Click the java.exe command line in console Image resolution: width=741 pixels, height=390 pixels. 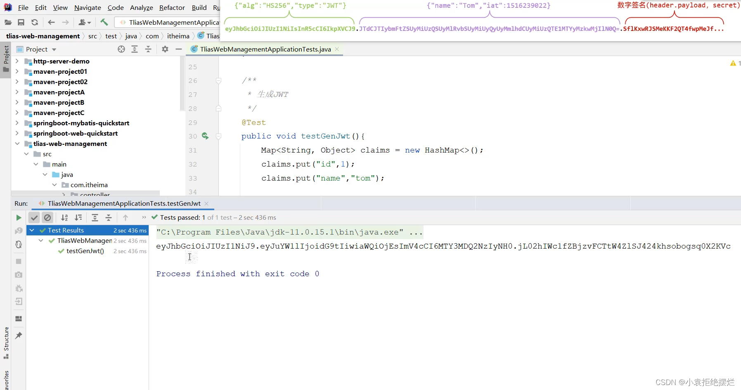click(x=289, y=232)
